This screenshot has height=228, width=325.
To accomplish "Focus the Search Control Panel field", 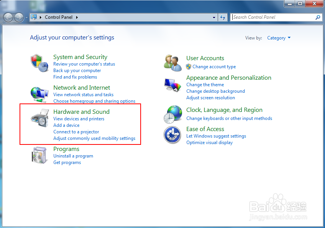I will point(273,17).
